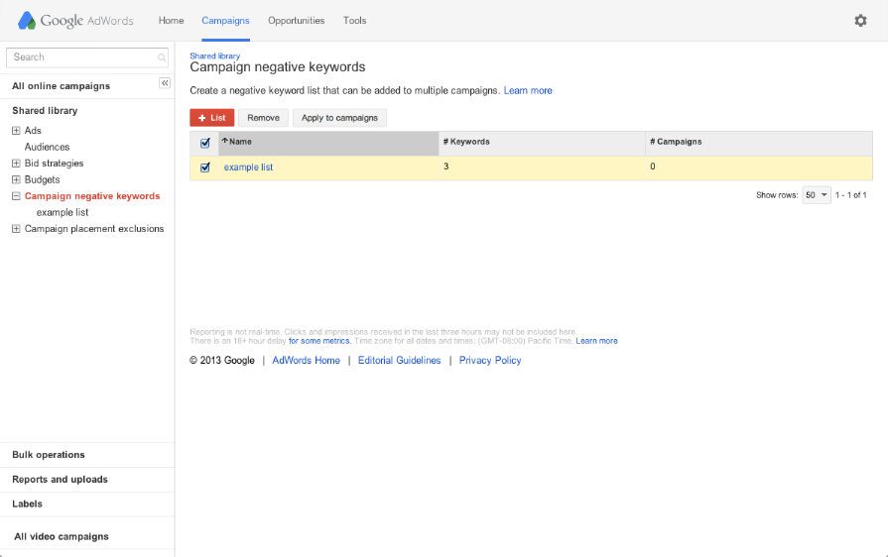Image resolution: width=888 pixels, height=557 pixels.
Task: Open Audiences in the sidebar
Action: [x=47, y=147]
